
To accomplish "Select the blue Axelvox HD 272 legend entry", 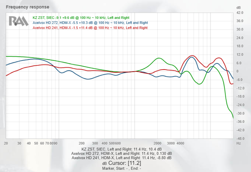I will pyautogui.click(x=90, y=23).
